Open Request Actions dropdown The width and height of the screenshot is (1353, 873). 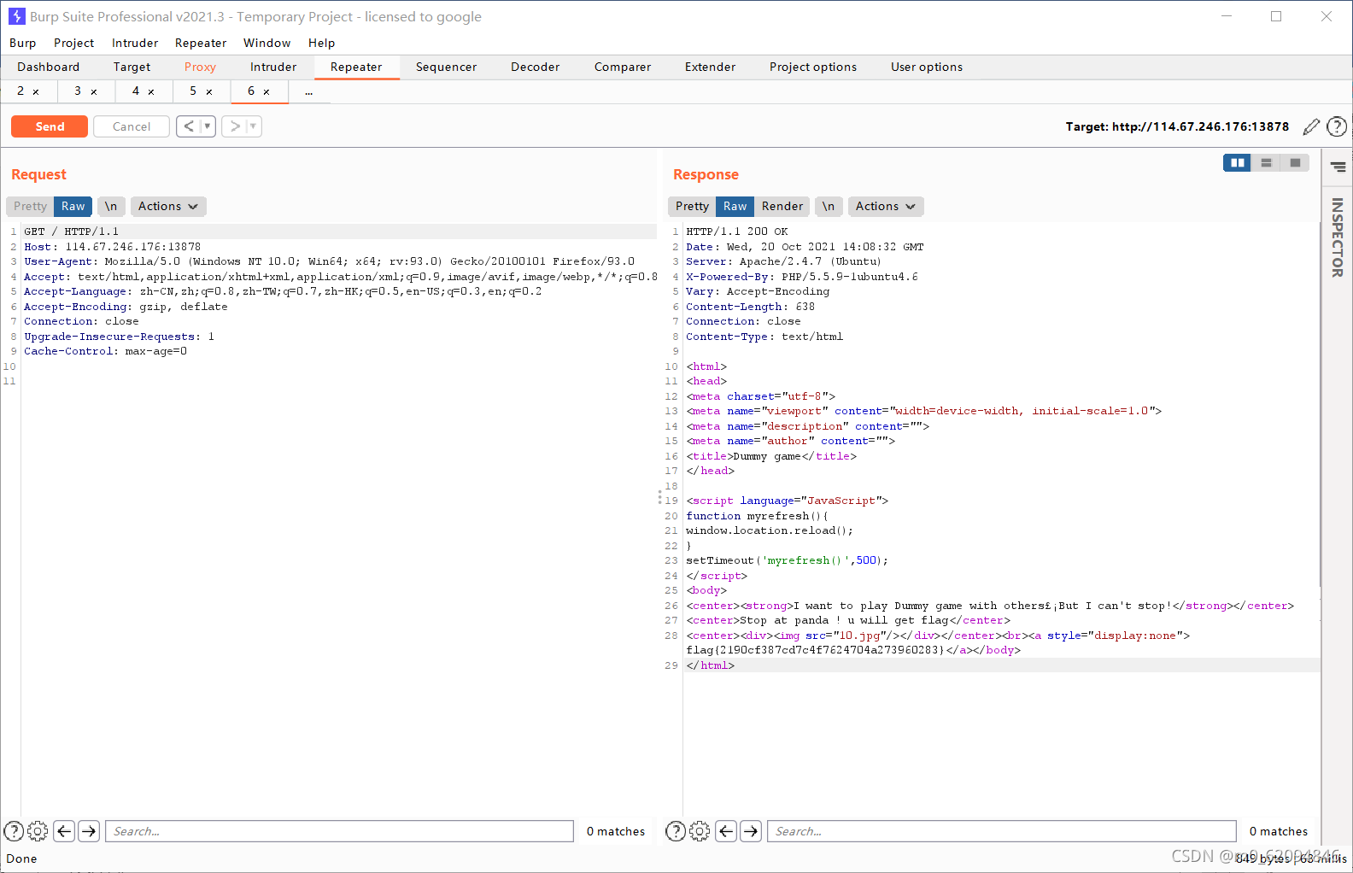click(168, 206)
